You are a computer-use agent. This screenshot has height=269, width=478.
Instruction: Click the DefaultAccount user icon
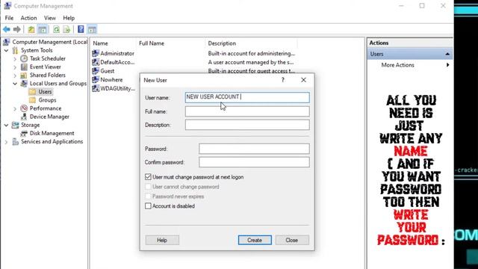(x=96, y=62)
